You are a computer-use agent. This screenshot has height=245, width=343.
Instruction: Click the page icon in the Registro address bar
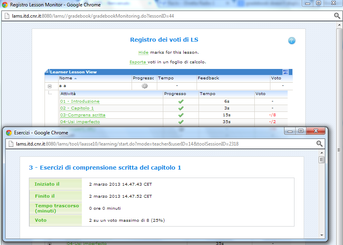coord(7,16)
